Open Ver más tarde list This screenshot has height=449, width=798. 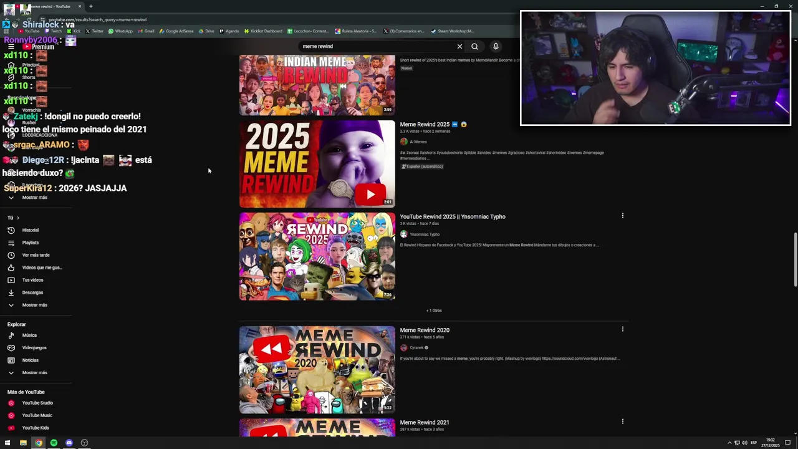click(36, 255)
